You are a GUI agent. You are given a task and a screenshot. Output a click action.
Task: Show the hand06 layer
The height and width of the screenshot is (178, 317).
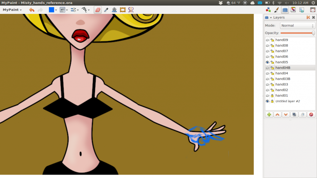(x=267, y=57)
